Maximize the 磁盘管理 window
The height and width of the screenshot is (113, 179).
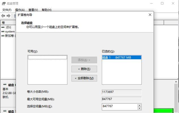(x=162, y=3)
